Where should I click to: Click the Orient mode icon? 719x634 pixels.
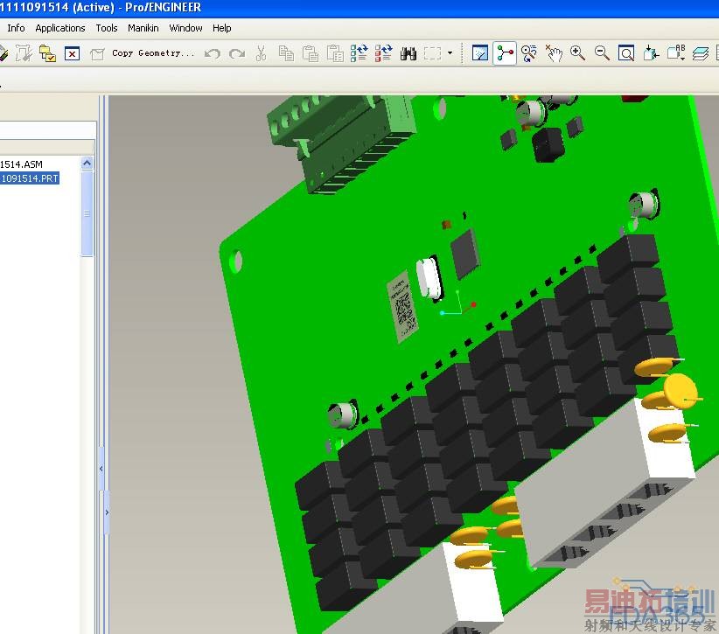529,53
